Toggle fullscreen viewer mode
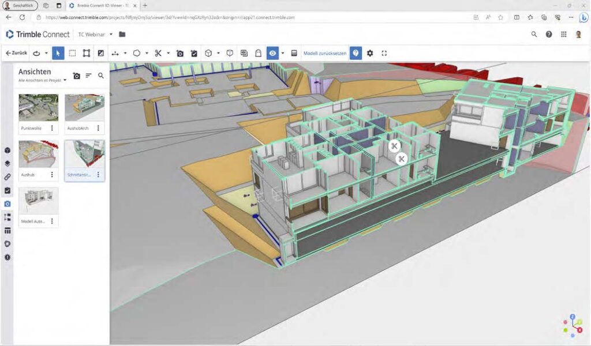 (x=384, y=53)
